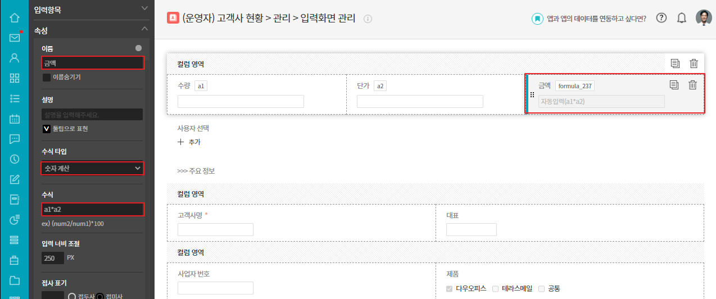Click the info icon beside 입력화면 관리 title
This screenshot has height=299, width=716.
click(368, 19)
